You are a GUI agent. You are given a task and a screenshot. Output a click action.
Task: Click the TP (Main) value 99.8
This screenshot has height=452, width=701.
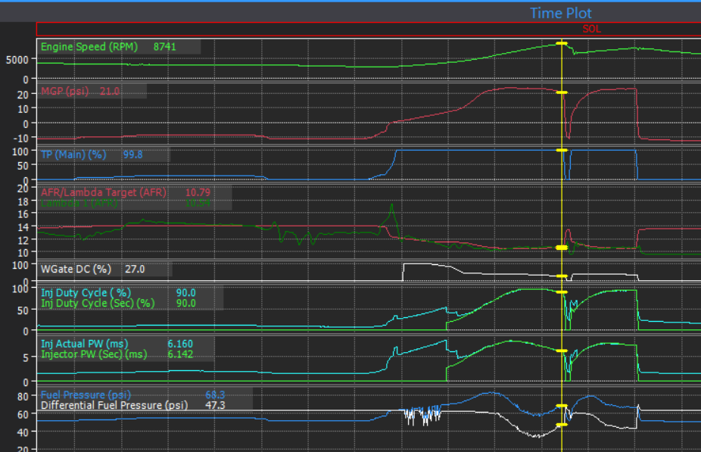[x=132, y=154]
